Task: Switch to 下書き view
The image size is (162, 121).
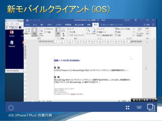Action: [47, 32]
